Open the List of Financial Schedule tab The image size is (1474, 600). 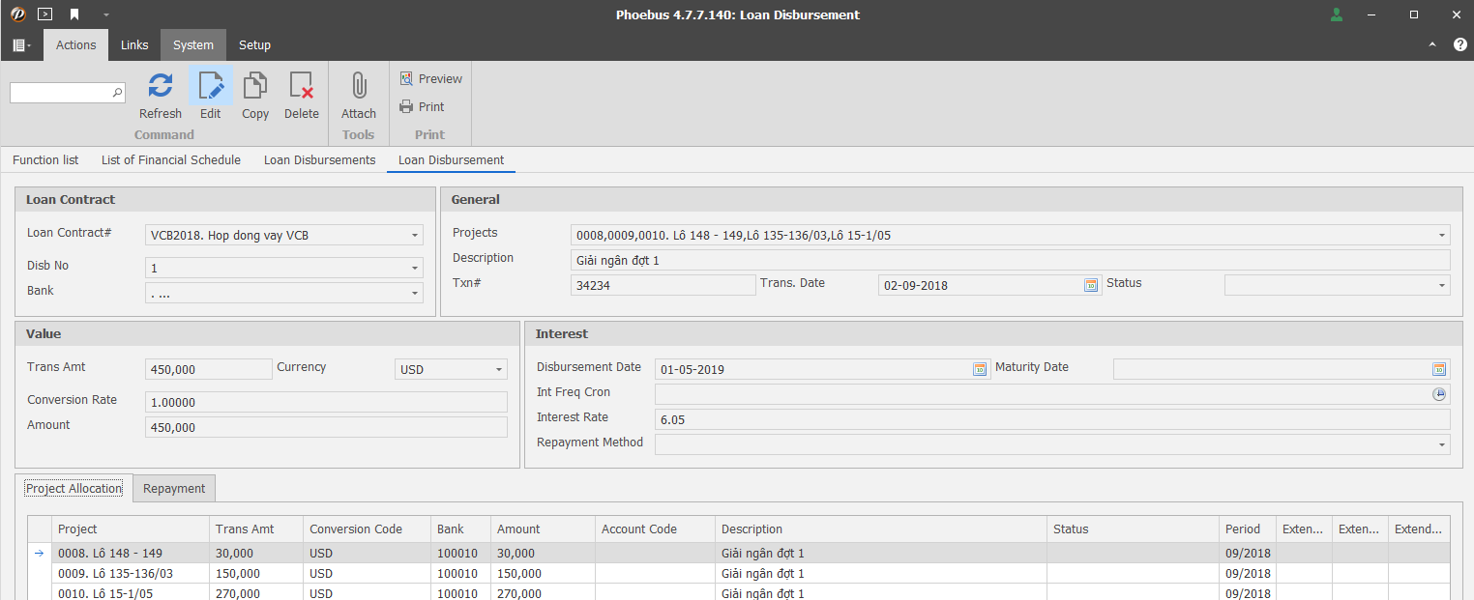[x=171, y=160]
